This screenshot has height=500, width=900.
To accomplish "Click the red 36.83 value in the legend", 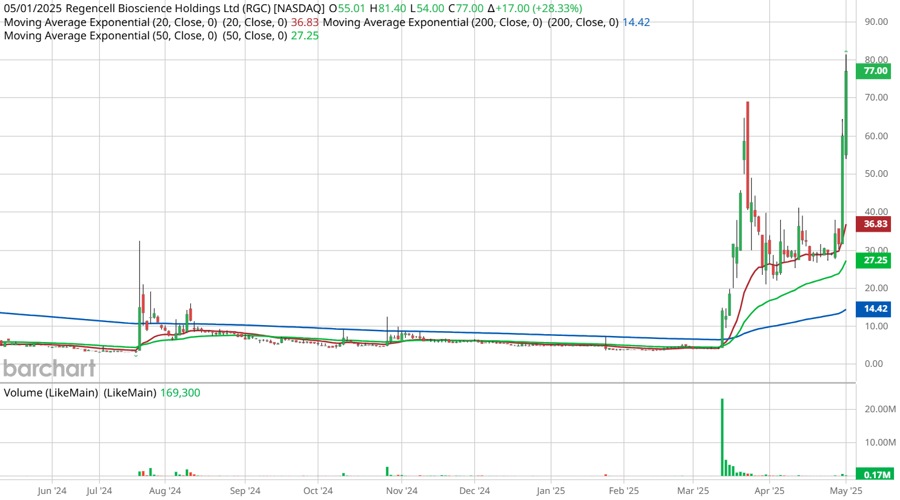I will coord(305,22).
